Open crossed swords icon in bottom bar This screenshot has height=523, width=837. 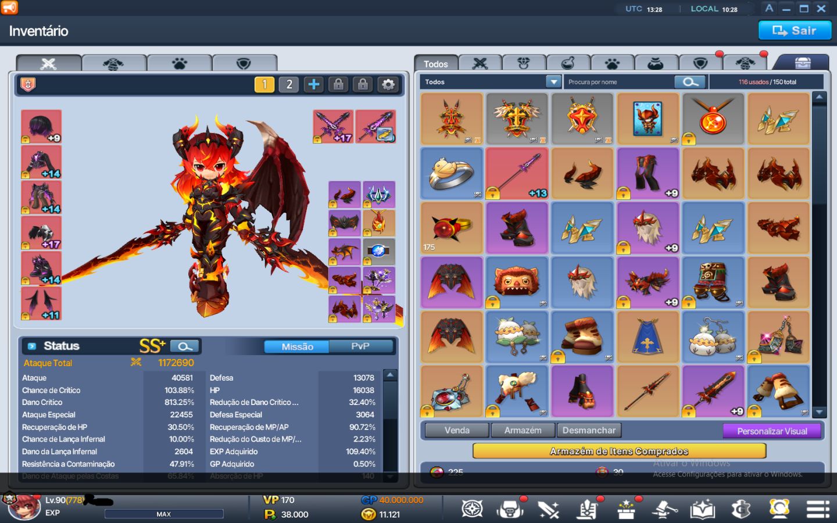click(x=548, y=509)
